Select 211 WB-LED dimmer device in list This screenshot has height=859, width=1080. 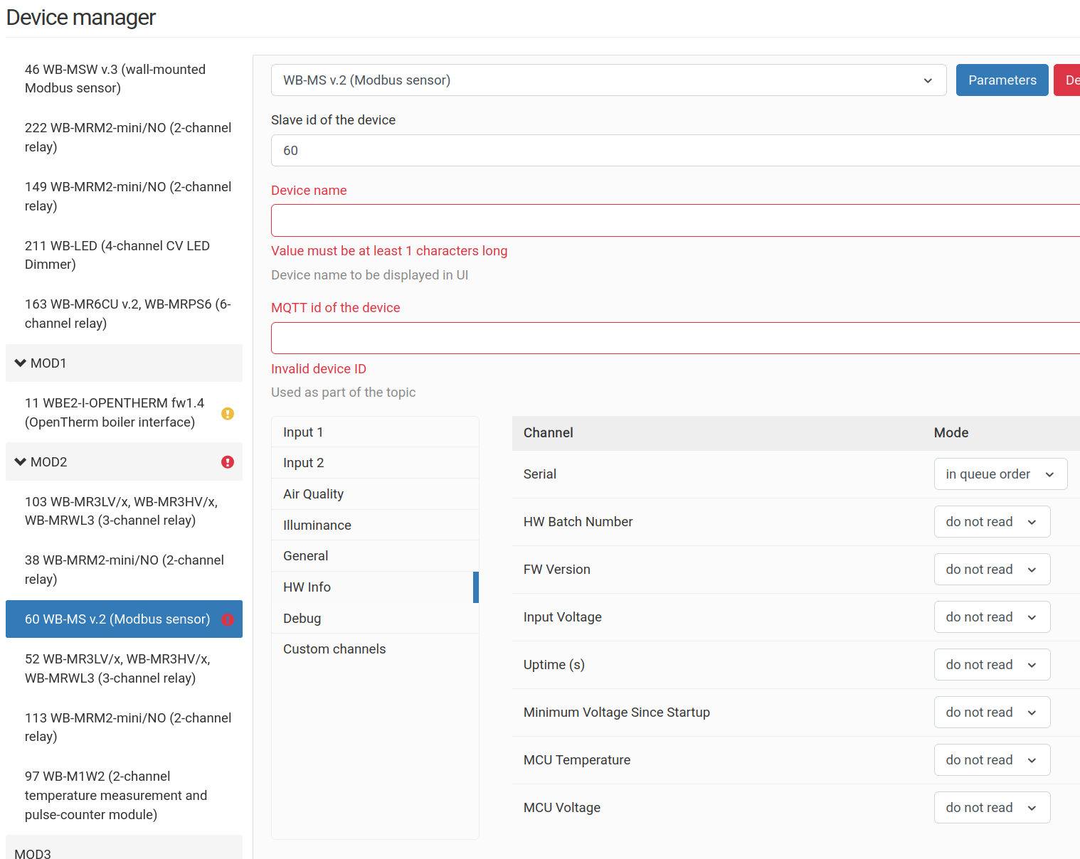(x=117, y=255)
